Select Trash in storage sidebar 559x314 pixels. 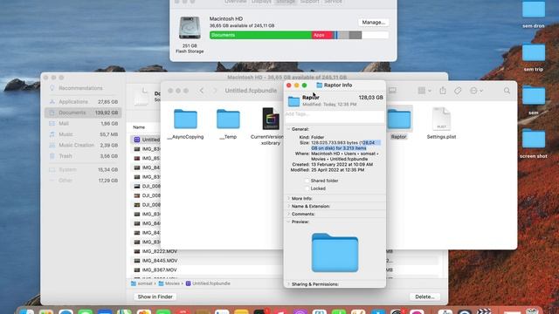83,156
